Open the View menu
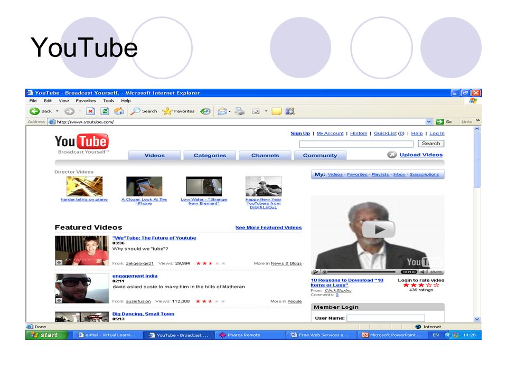The image size is (507, 380). pos(64,101)
